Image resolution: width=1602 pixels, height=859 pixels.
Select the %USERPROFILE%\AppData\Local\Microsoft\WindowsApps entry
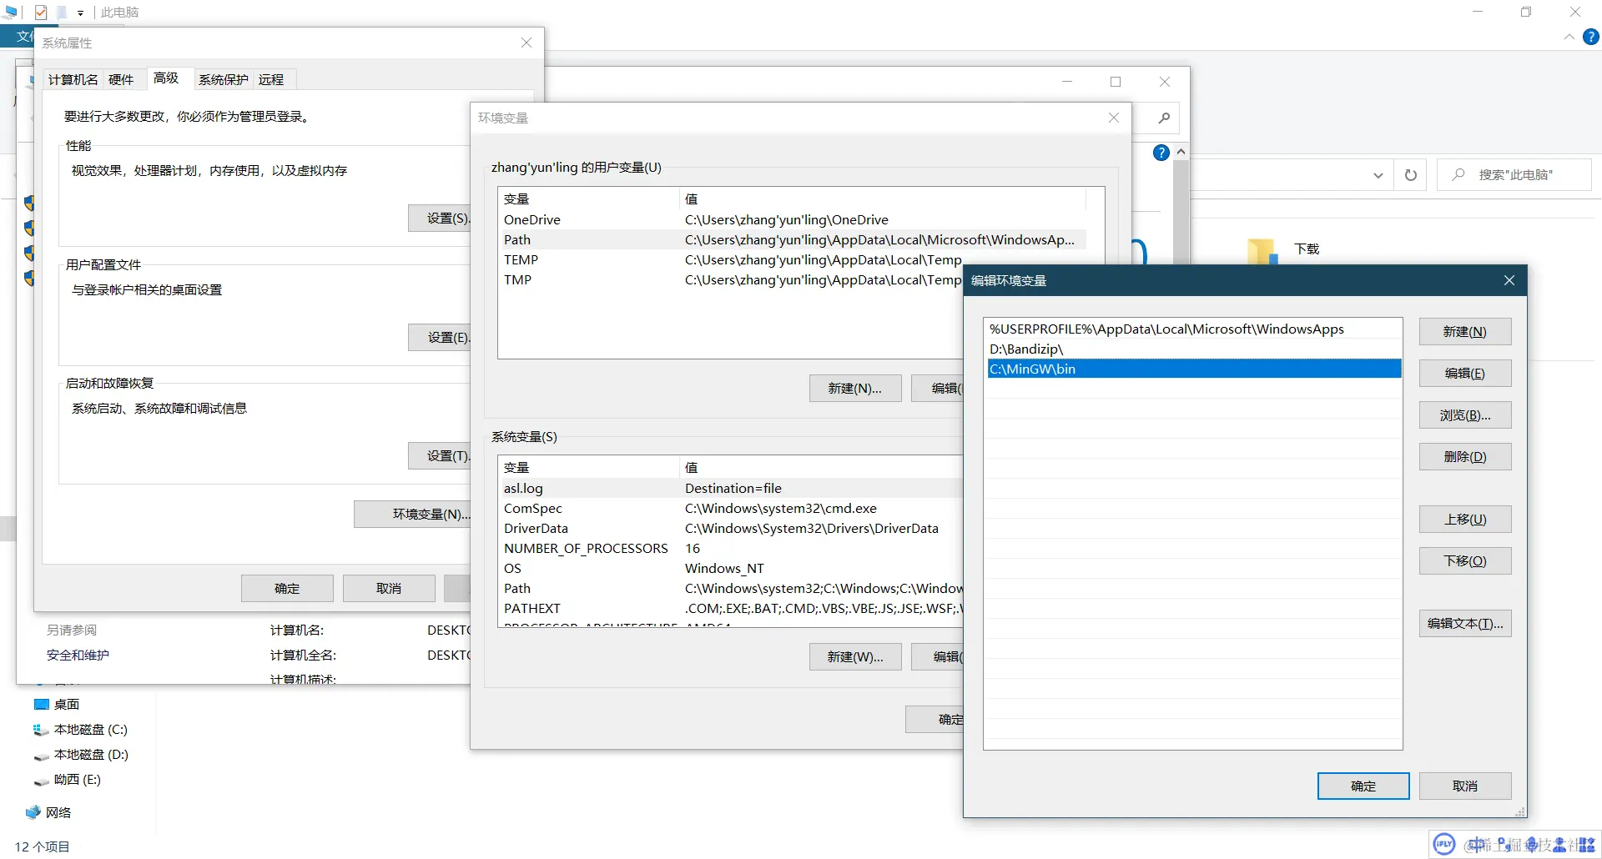(x=1193, y=329)
